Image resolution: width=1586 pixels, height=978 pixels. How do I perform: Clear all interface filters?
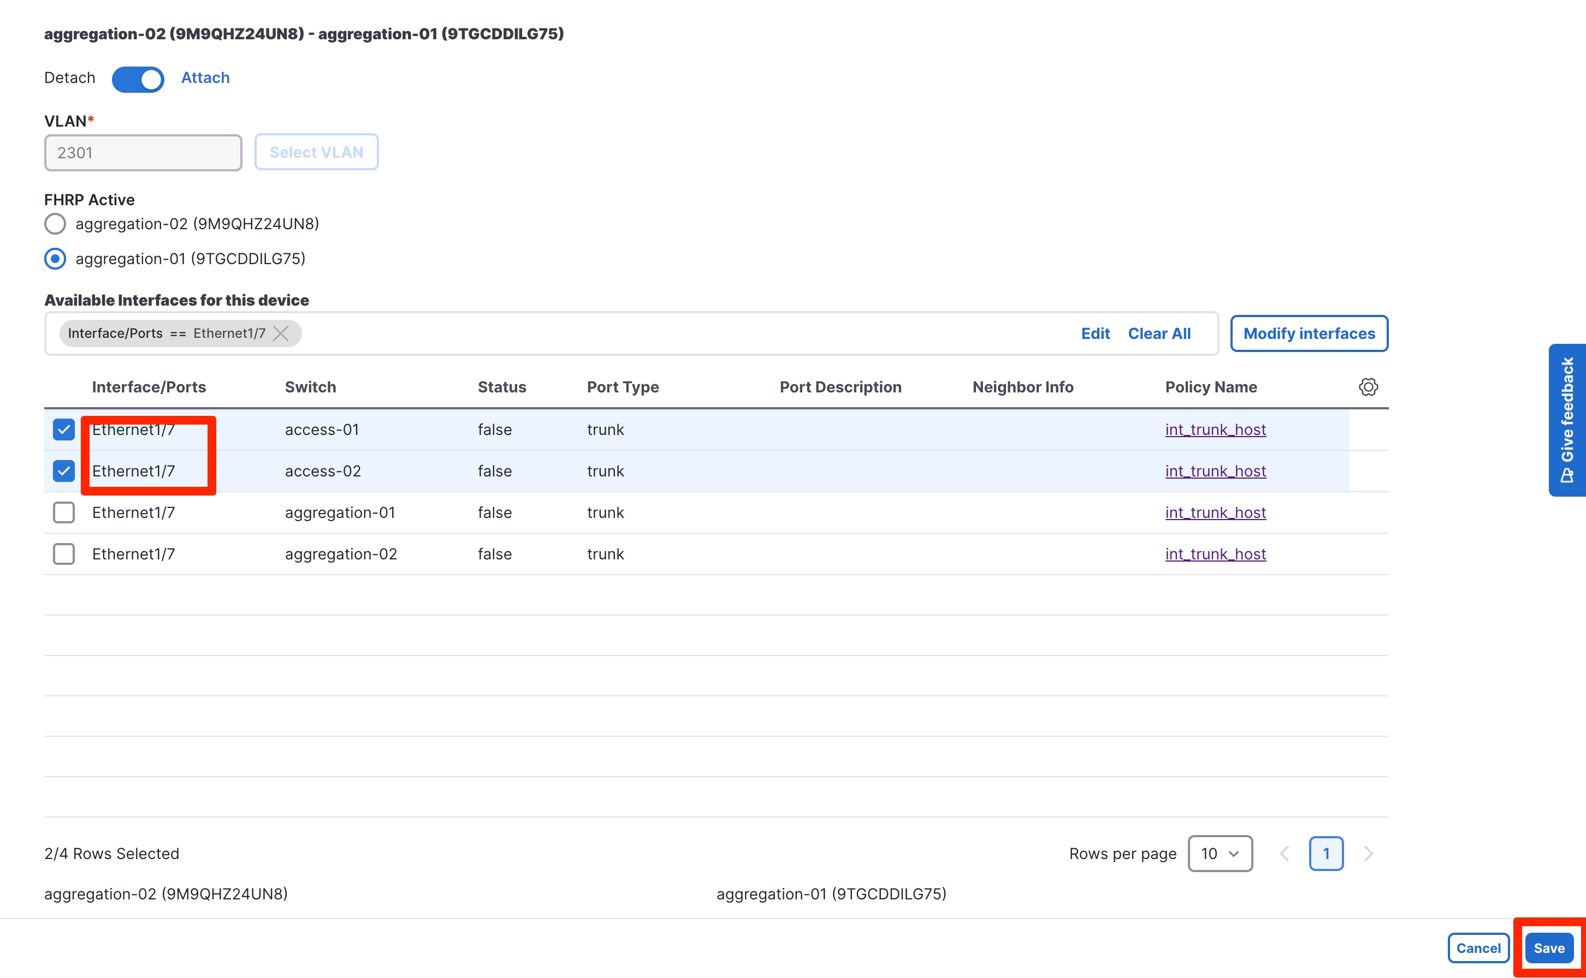tap(1159, 333)
